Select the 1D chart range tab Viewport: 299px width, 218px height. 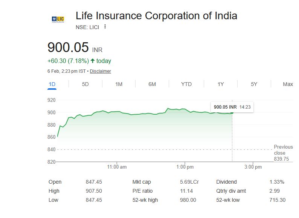click(52, 84)
